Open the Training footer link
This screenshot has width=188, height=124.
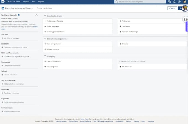point(136,121)
